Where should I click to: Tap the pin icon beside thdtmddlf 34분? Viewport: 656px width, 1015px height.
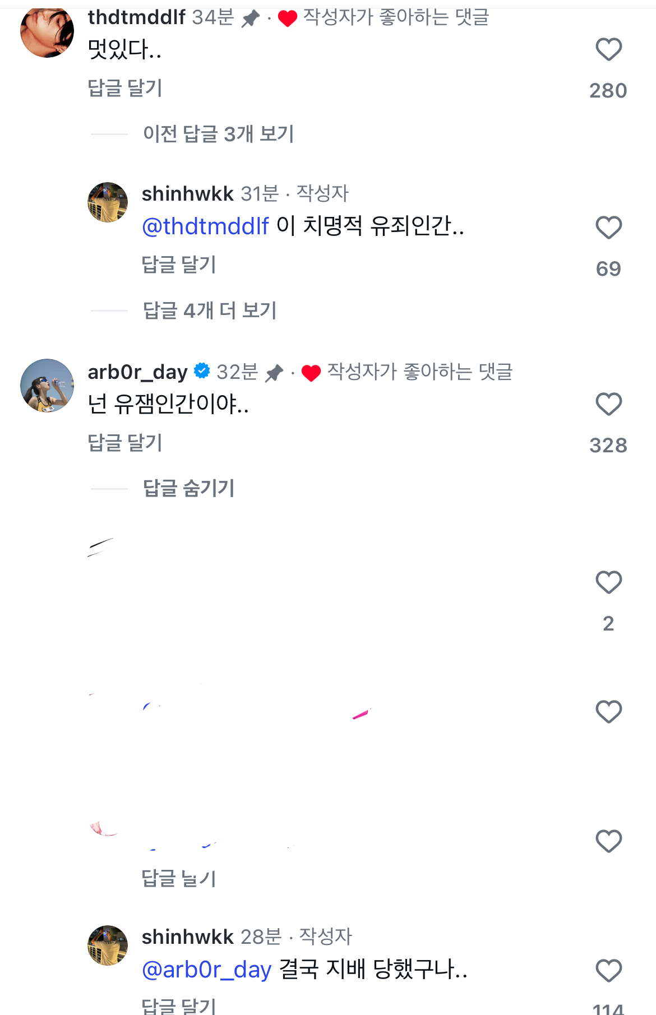tap(251, 19)
